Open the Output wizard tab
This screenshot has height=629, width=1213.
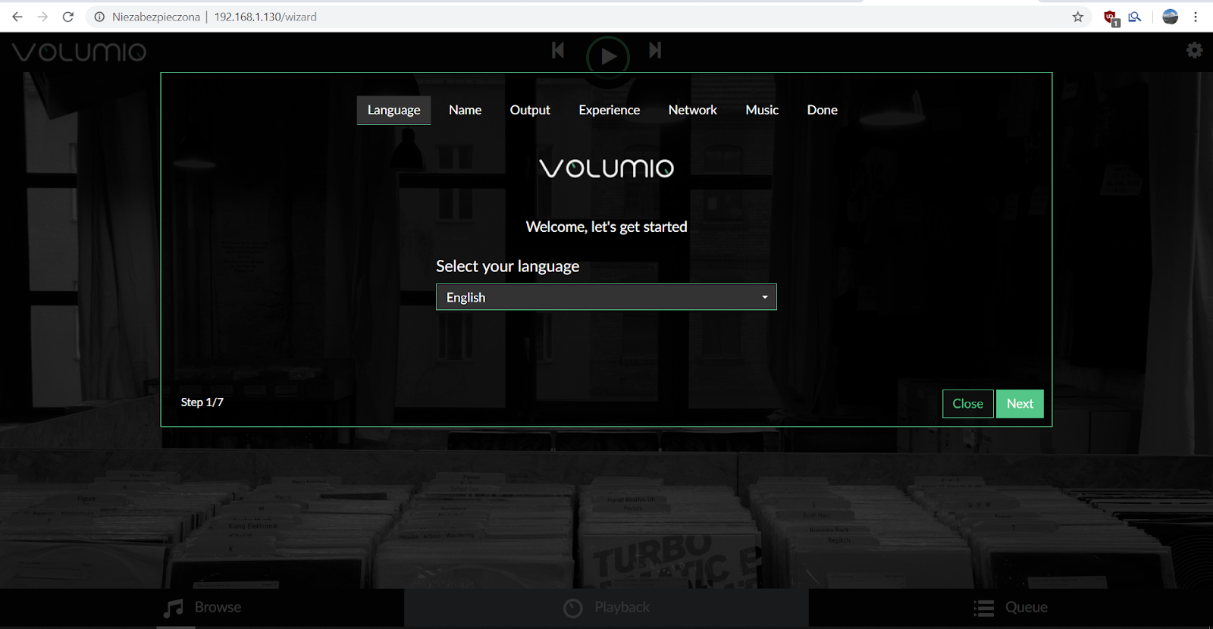(x=530, y=110)
